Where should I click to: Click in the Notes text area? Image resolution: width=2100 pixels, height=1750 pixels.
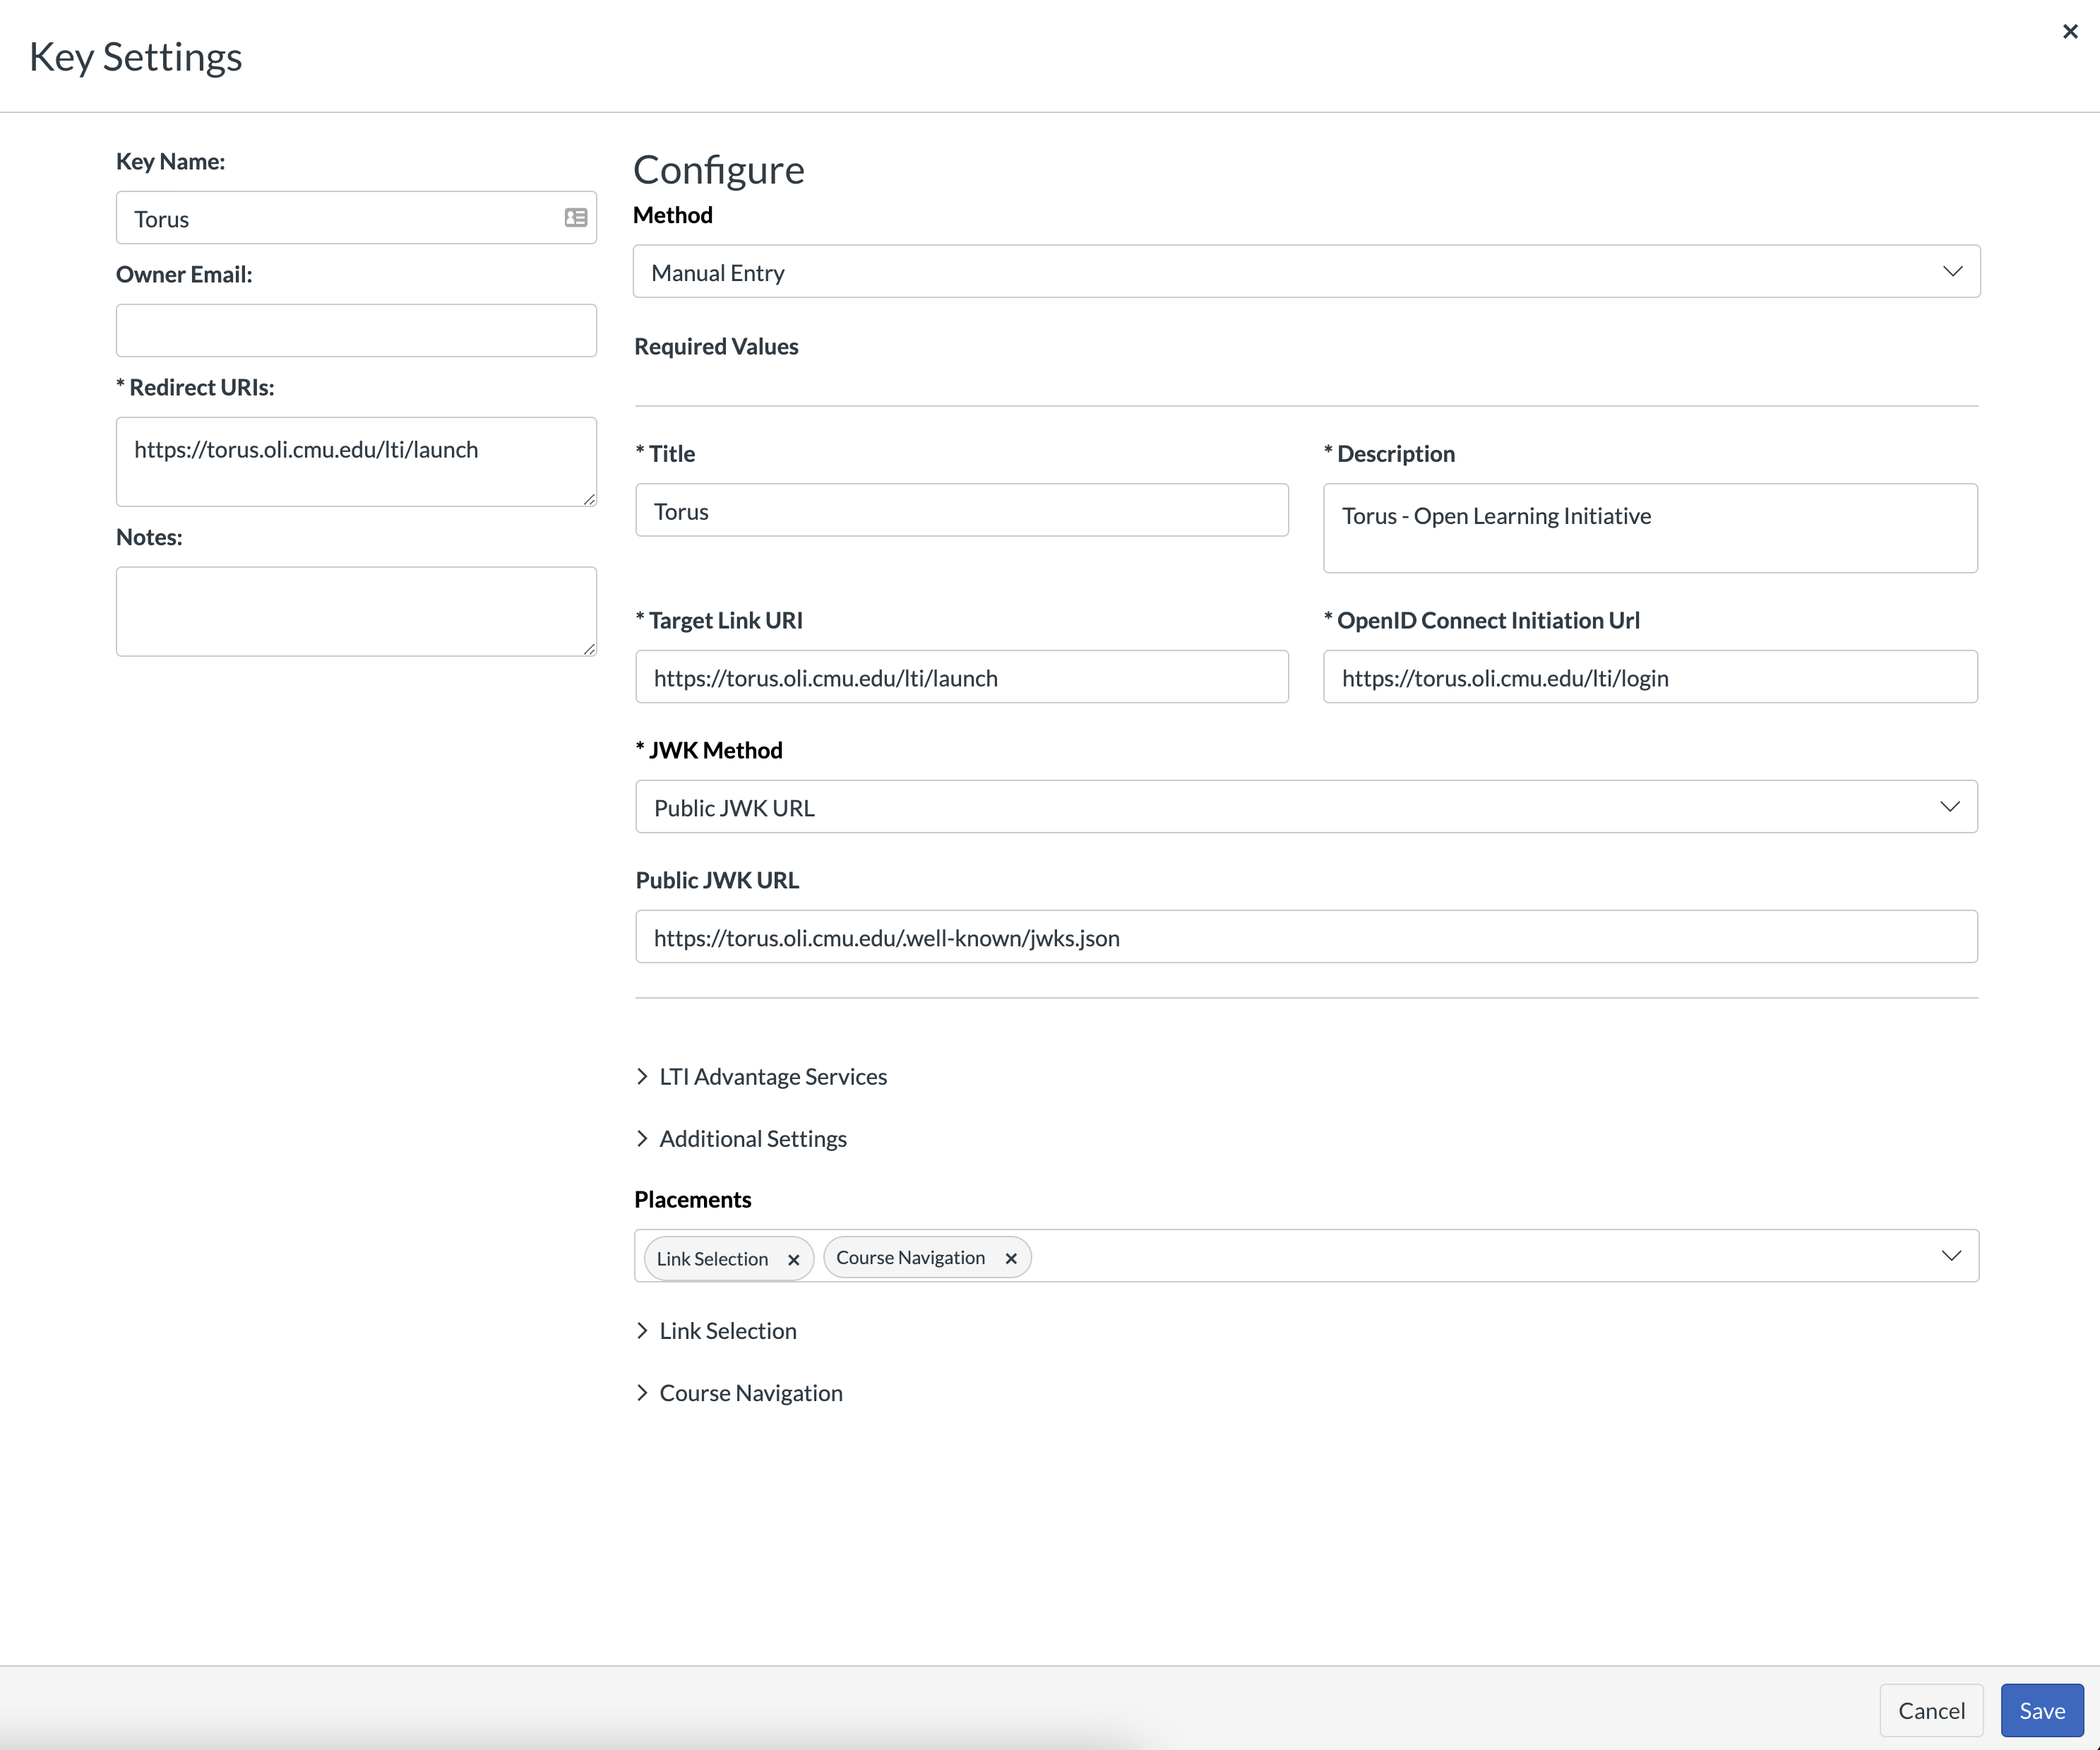pyautogui.click(x=356, y=612)
